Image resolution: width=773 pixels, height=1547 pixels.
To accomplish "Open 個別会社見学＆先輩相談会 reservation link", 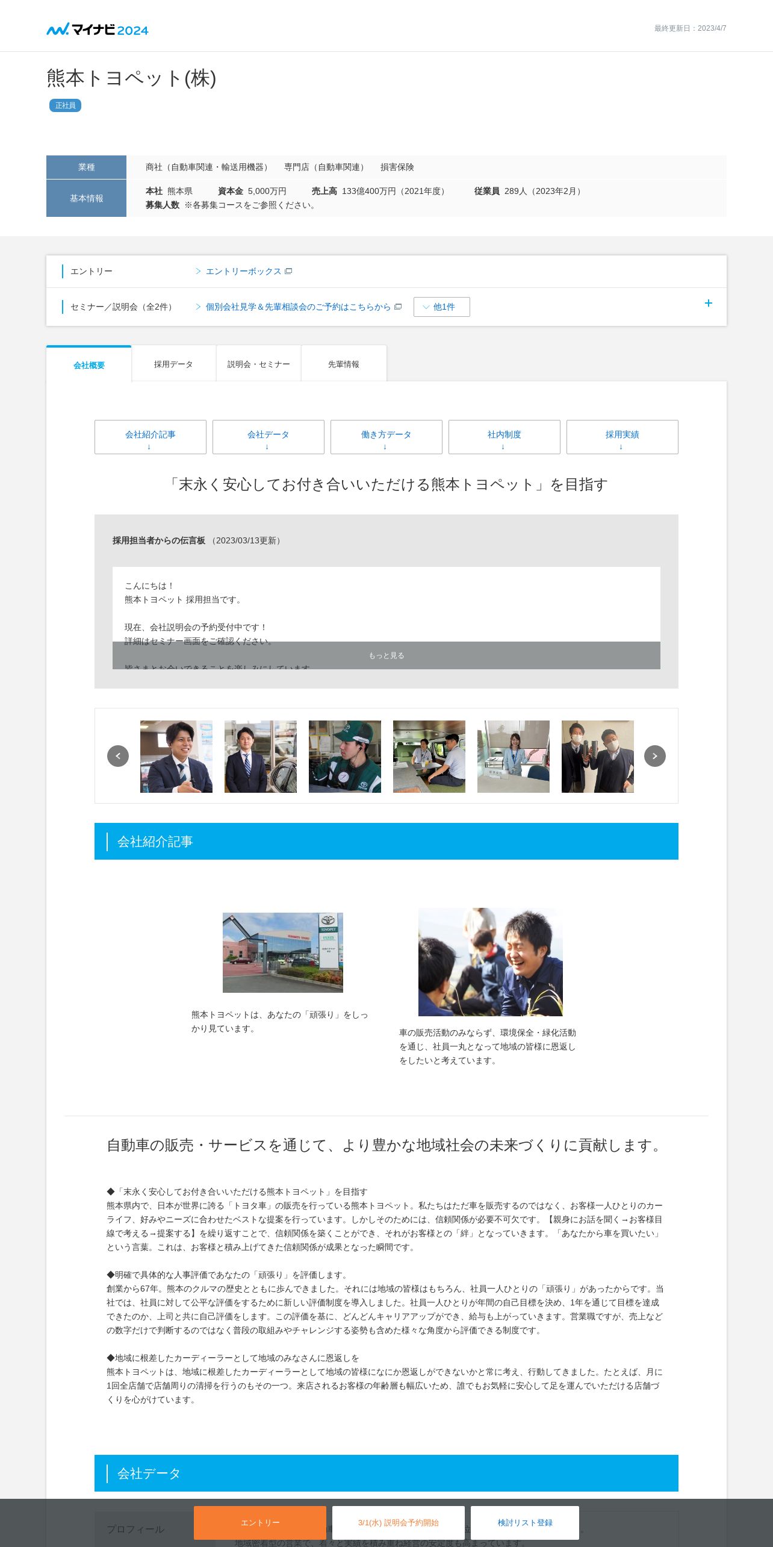I will click(298, 307).
